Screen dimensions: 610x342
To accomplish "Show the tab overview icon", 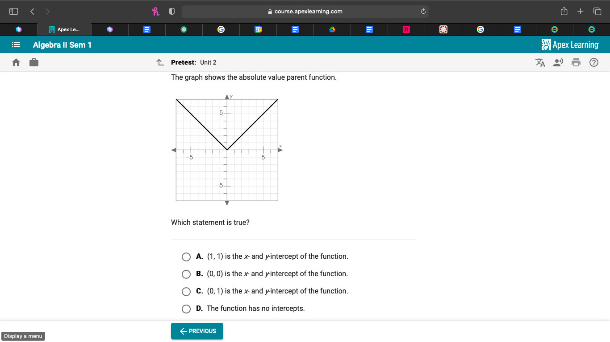I will pyautogui.click(x=597, y=11).
